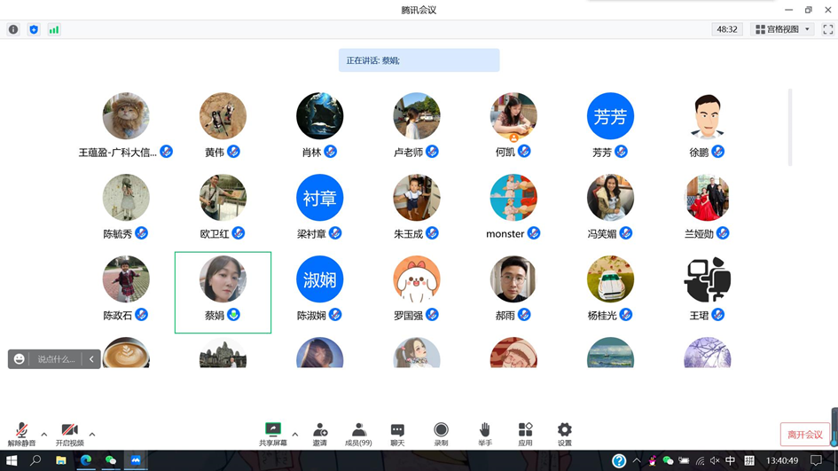Open the Chat (聊天) panel
Image resolution: width=838 pixels, height=471 pixels.
(397, 433)
